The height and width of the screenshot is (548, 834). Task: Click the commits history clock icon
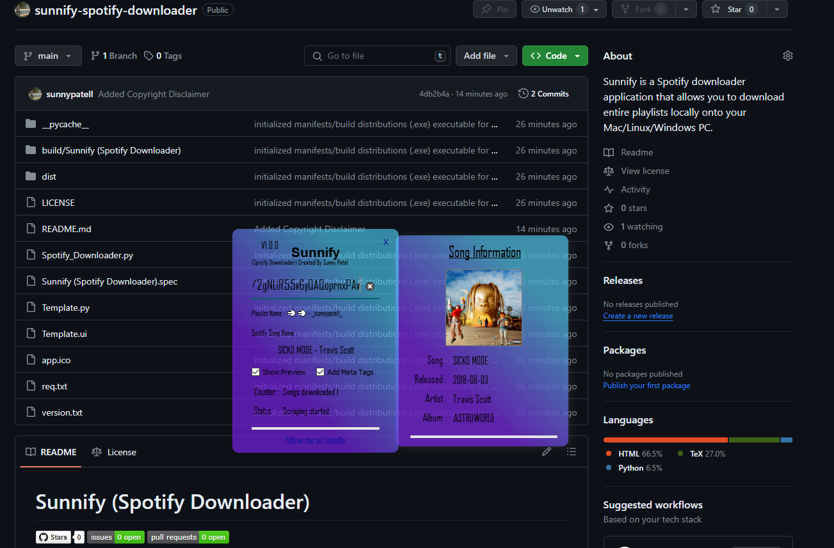tap(524, 93)
